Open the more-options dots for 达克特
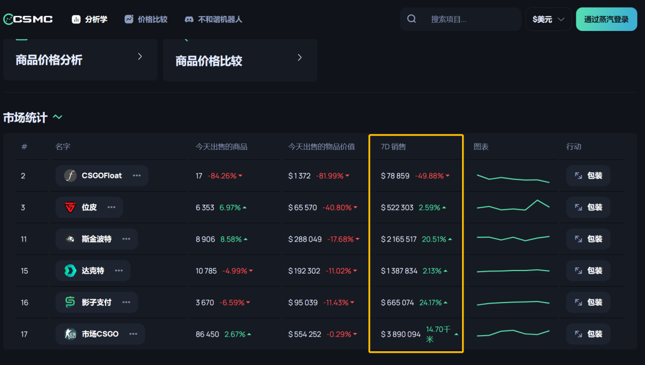The height and width of the screenshot is (365, 645). click(x=119, y=270)
